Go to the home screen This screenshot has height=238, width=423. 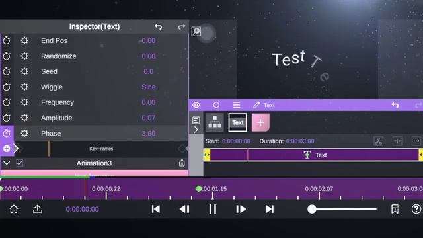click(14, 209)
